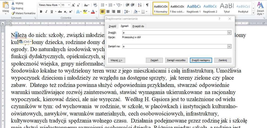Image resolution: width=267 pixels, height=128 pixels.
Task: Open the Zamień na history dropdown
Action: (229, 46)
